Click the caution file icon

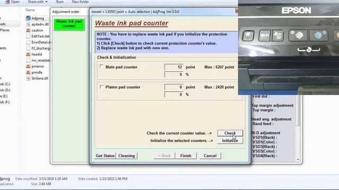point(28,31)
